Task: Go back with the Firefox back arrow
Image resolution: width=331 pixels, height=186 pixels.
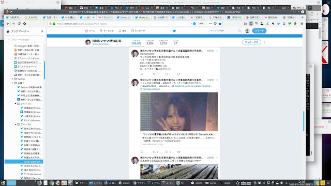Action: pos(8,24)
